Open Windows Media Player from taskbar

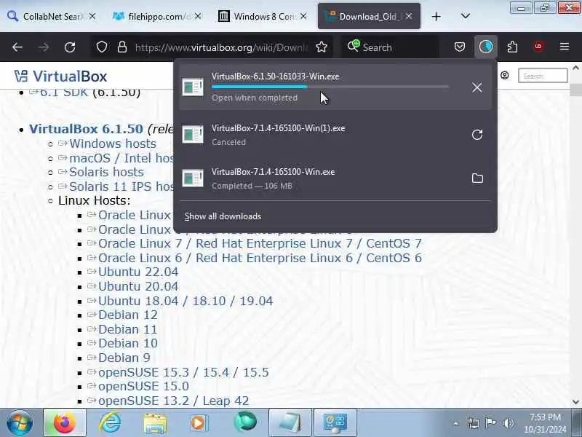coord(199,423)
